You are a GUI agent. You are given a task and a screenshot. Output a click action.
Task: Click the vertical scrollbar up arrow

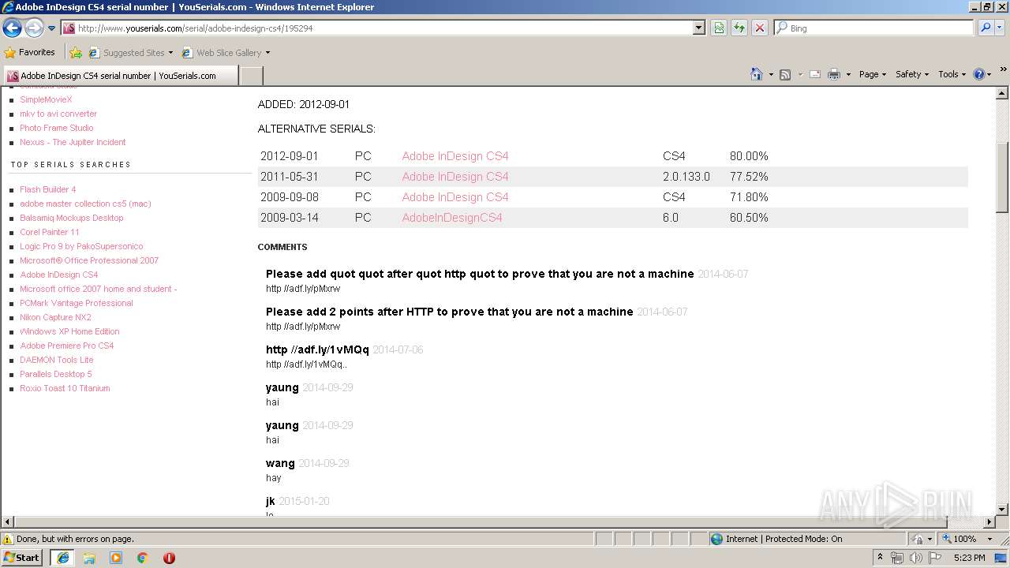1002,92
